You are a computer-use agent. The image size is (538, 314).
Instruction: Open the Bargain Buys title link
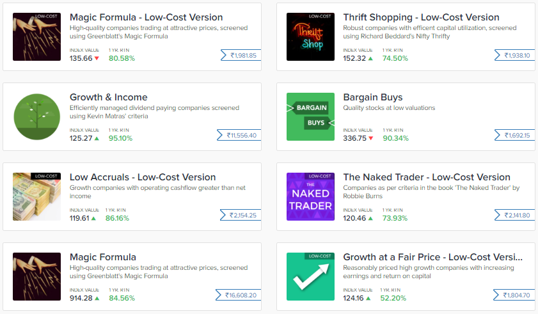pyautogui.click(x=373, y=97)
